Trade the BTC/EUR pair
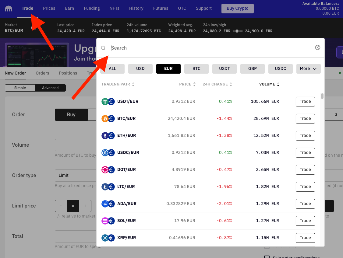 (x=305, y=119)
